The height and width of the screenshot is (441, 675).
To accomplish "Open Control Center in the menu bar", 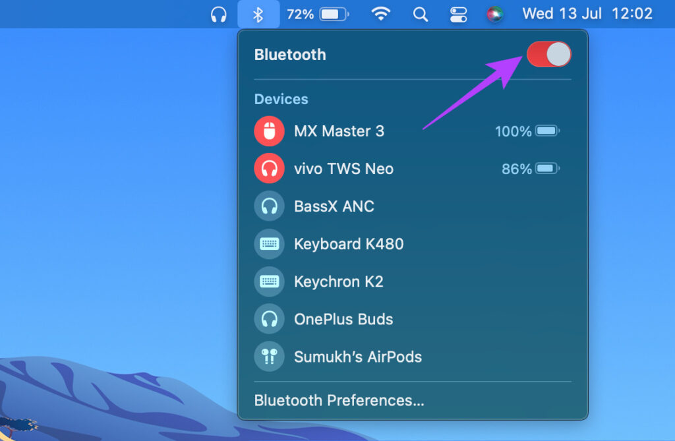I will 458,13.
